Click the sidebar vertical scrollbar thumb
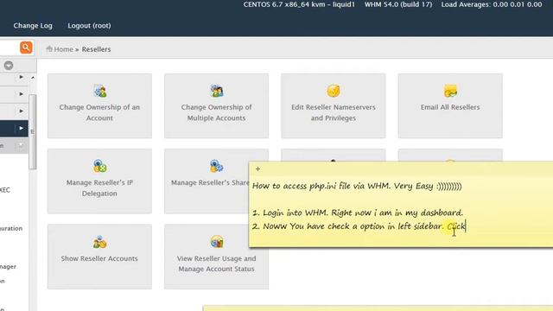 (33, 131)
